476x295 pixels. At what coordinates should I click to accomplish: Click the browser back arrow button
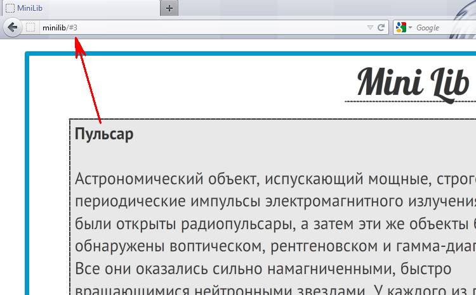(13, 28)
